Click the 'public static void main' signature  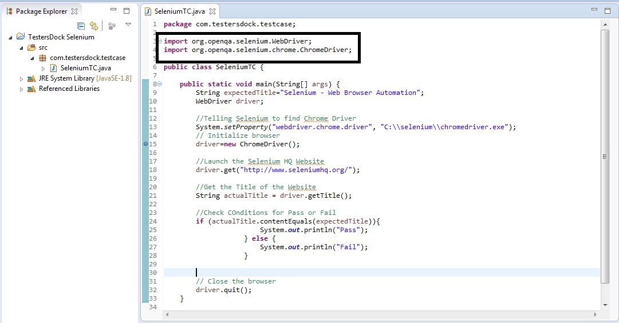point(259,84)
